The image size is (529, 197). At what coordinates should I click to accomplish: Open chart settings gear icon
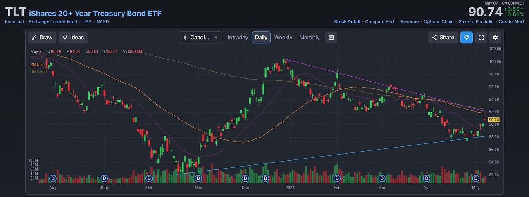496,38
